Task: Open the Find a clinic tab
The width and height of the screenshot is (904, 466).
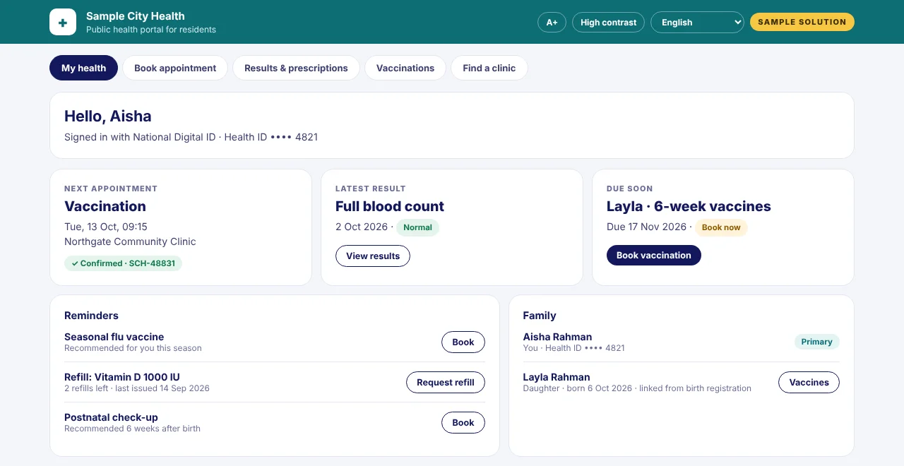Action: [489, 68]
